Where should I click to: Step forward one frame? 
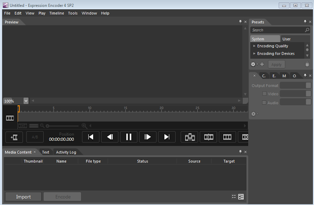coord(148,137)
